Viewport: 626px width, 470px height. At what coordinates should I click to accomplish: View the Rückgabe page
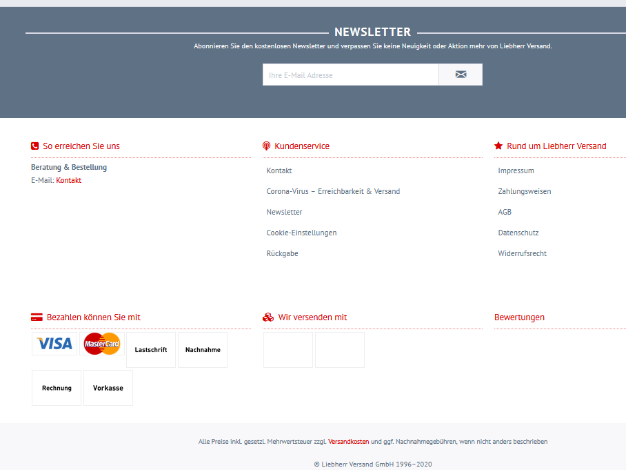coord(282,254)
